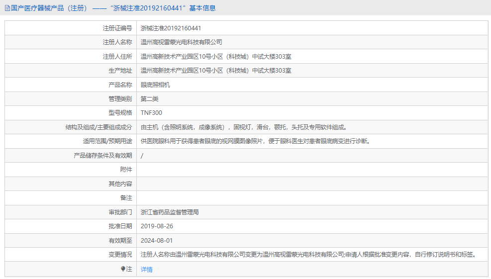
Task: Click the 变更情况 label
Action: click(x=120, y=255)
